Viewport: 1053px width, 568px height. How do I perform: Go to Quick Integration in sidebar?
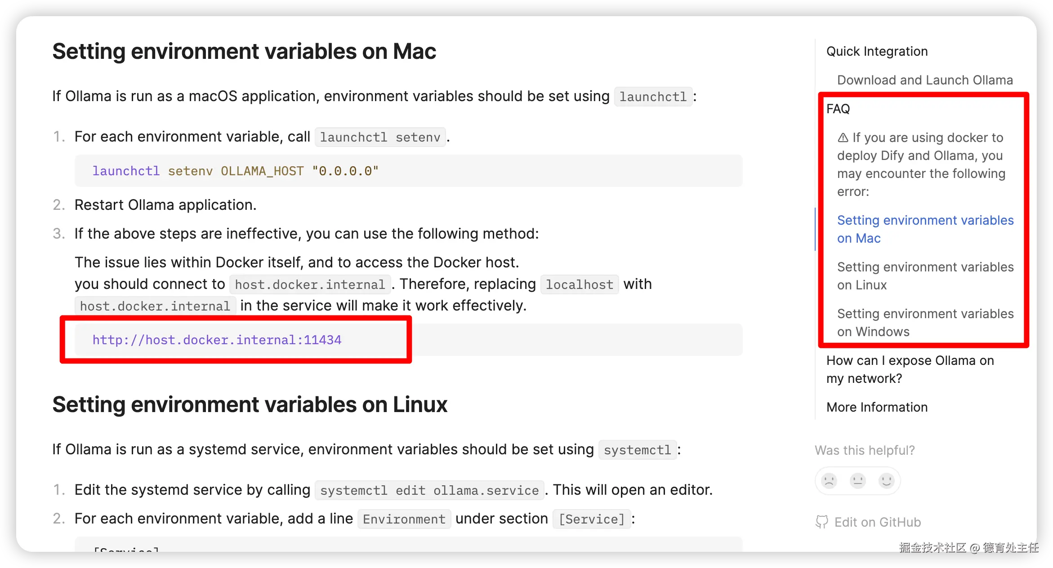877,52
